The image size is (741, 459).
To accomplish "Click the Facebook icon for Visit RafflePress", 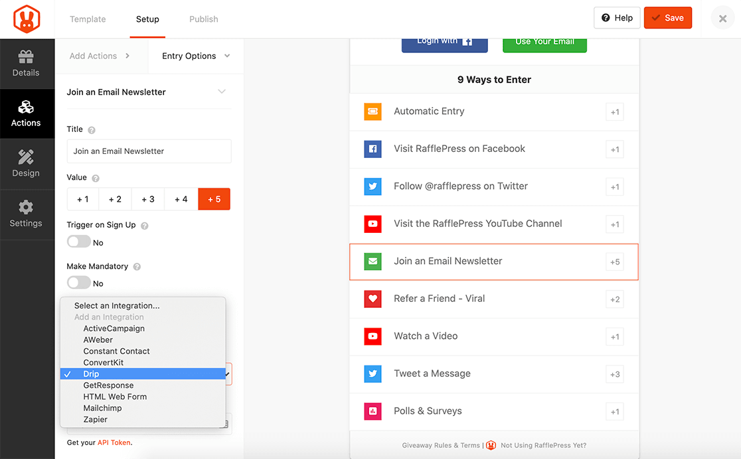I will (x=373, y=149).
